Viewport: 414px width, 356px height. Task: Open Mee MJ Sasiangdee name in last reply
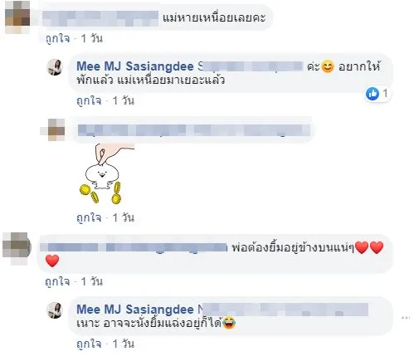135,310
